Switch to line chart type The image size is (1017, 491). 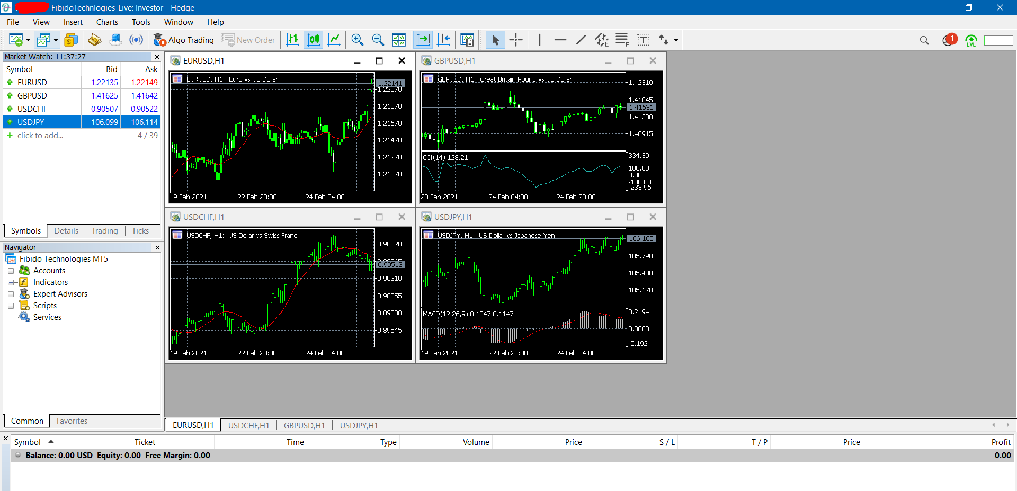pos(334,40)
